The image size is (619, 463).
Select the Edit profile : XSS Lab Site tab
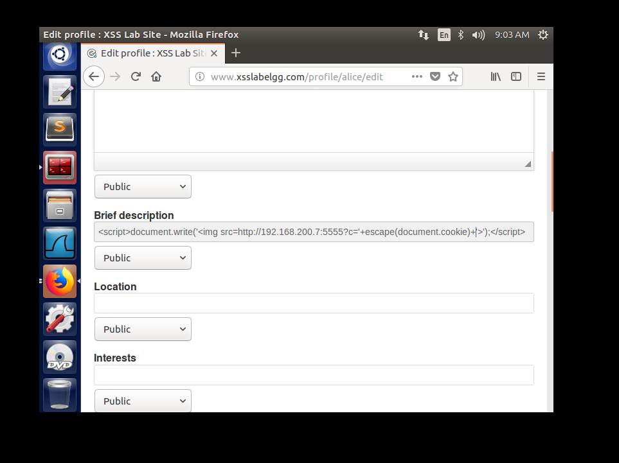(x=153, y=53)
